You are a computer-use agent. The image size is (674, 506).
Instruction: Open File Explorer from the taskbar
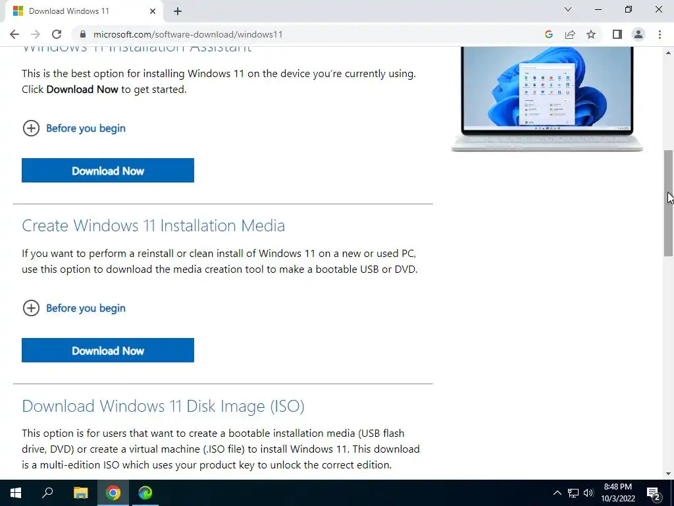[80, 493]
